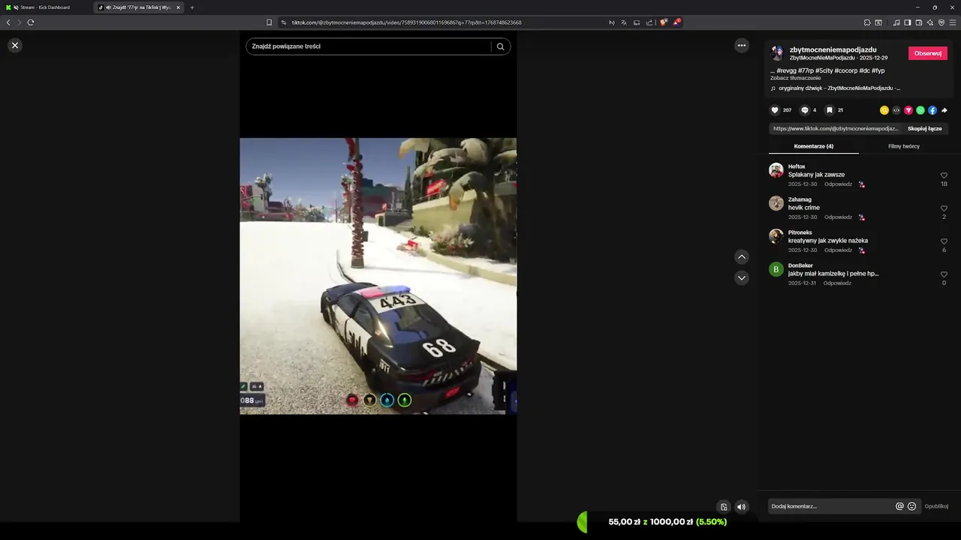Open zbytmocneniemapodjazdu profile name
This screenshot has width=961, height=540.
[x=833, y=49]
